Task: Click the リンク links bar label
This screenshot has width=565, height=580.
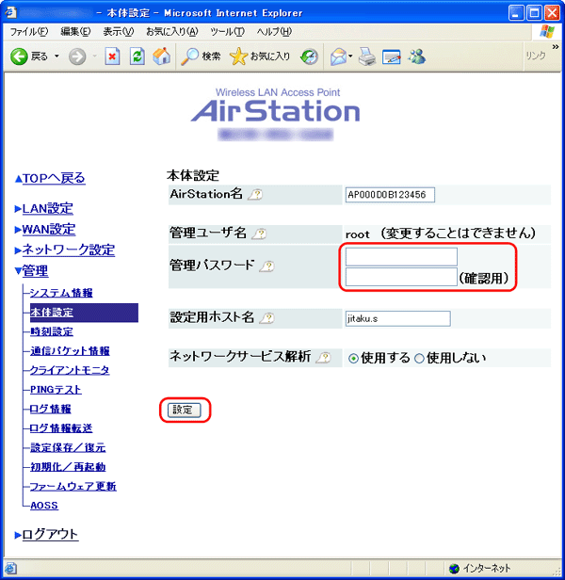Action: click(536, 56)
